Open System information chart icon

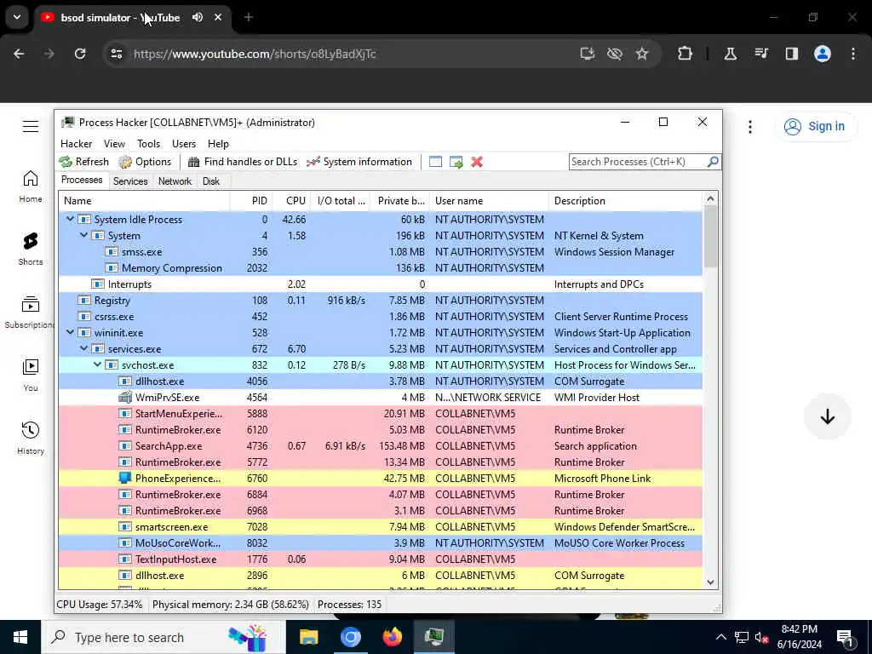(313, 162)
